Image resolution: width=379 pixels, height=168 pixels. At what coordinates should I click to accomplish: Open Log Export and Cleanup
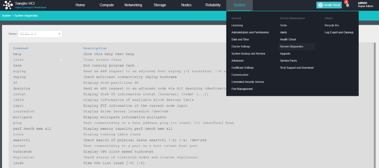[x=339, y=32]
